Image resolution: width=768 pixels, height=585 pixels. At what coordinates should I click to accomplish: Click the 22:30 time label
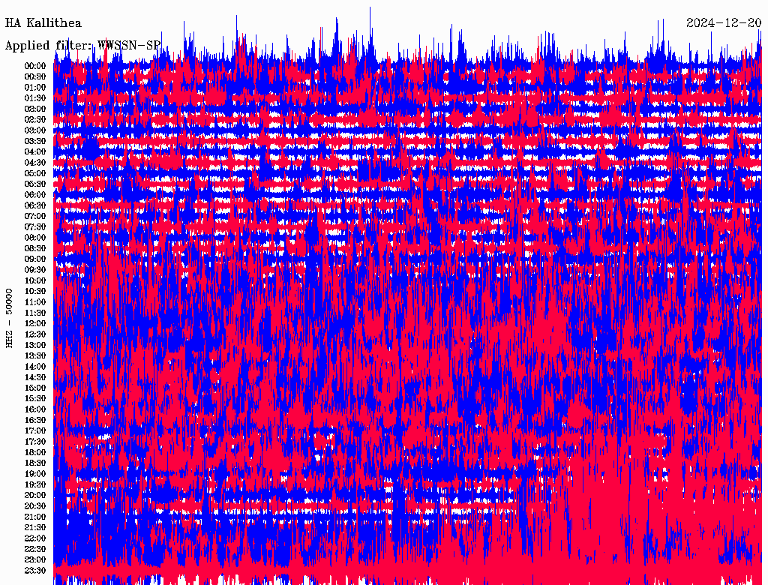(35, 549)
